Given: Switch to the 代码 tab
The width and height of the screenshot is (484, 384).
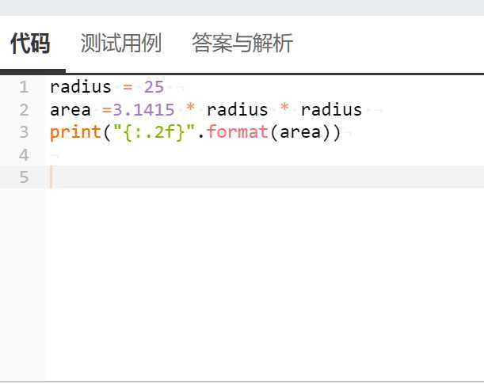Looking at the screenshot, I should (30, 44).
